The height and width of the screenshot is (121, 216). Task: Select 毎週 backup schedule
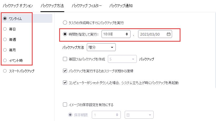(x=5, y=40)
